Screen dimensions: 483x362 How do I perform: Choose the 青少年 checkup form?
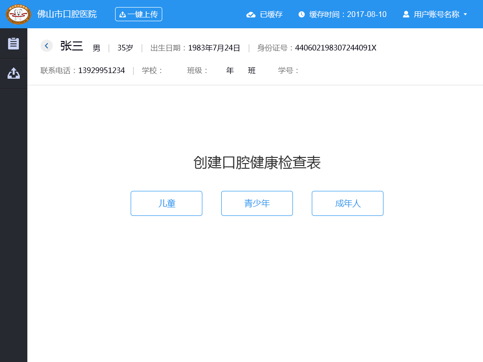pos(257,203)
